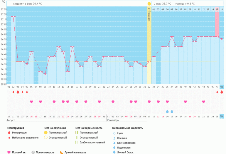Select the large menstruation drop on day 03
The image size is (226, 154).
point(18,92)
